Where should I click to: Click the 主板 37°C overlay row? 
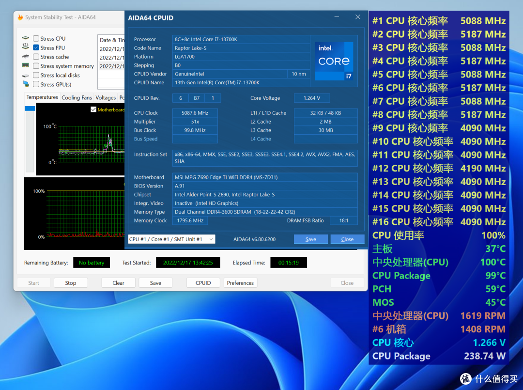tap(439, 249)
